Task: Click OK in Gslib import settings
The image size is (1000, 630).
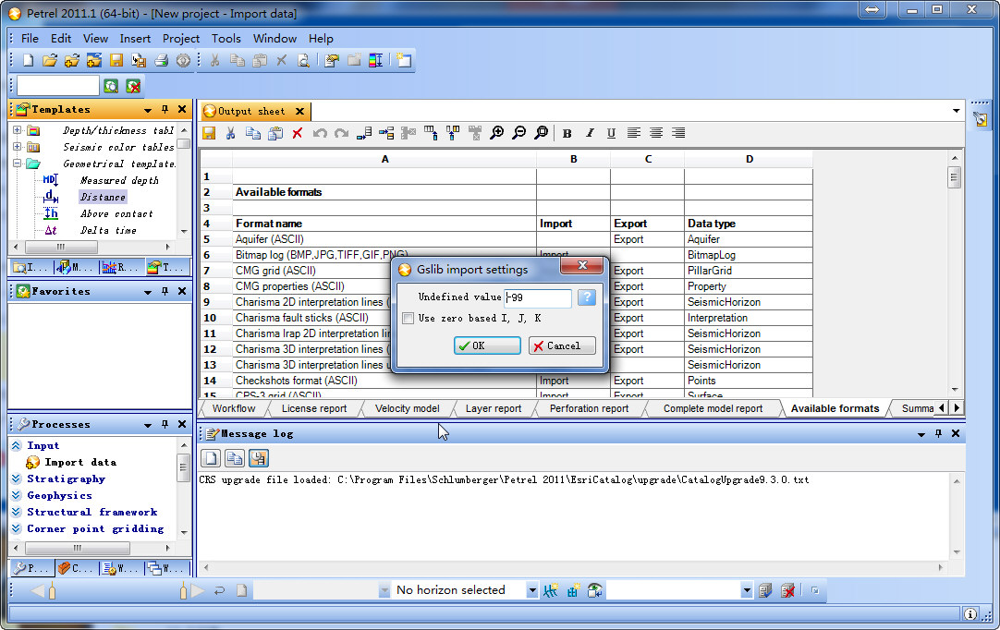Action: [487, 345]
